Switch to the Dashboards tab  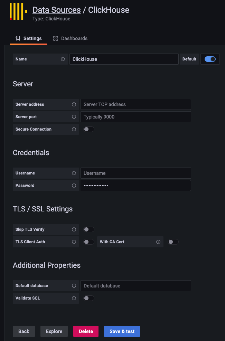pos(70,38)
